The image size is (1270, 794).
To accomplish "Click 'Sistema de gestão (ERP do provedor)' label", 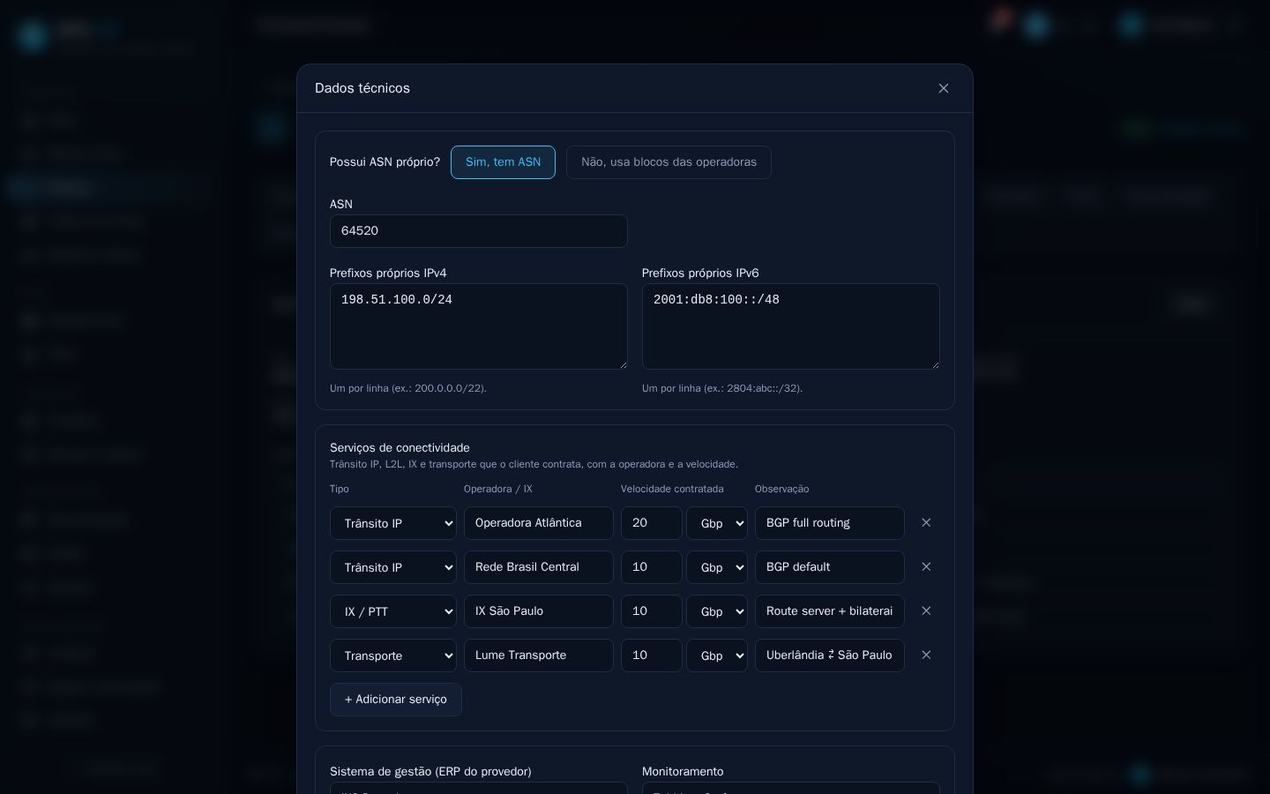I will click(x=430, y=772).
